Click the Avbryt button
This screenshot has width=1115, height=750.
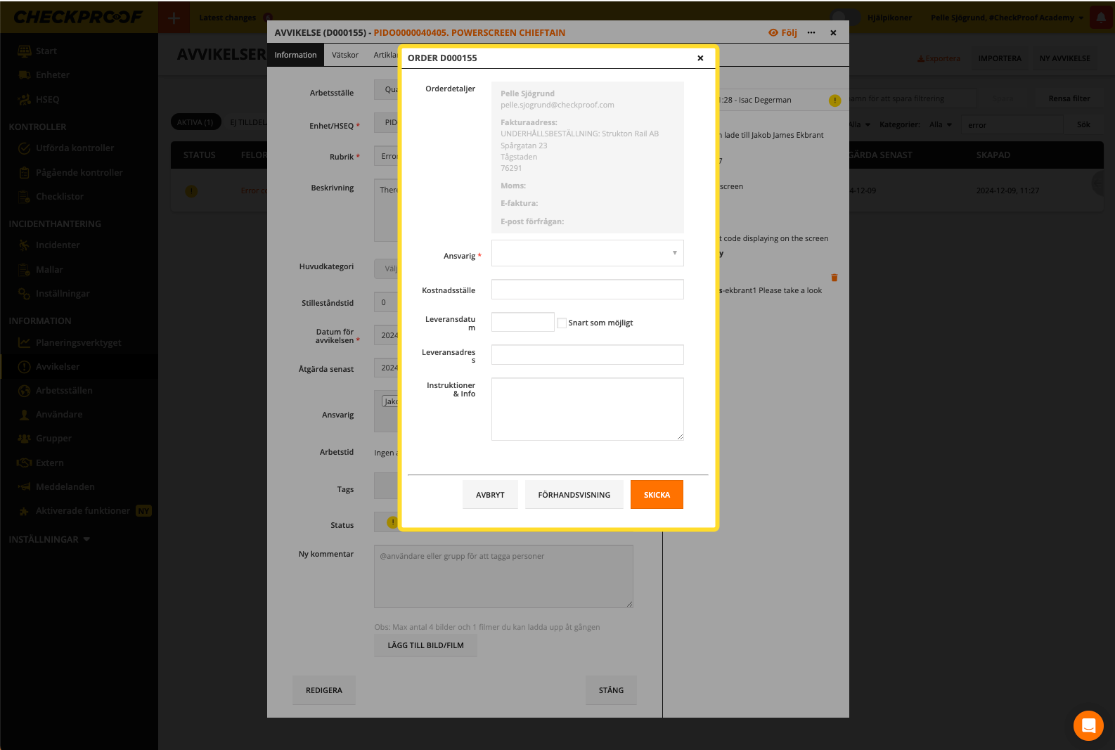[490, 495]
